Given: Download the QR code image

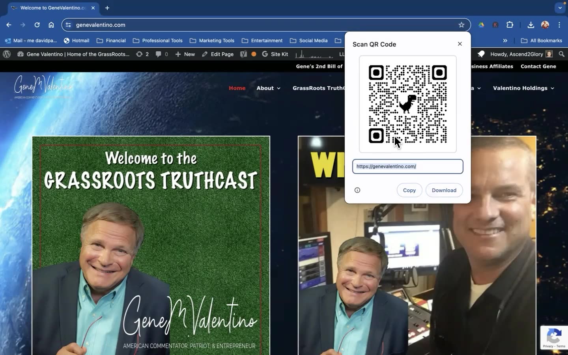Looking at the screenshot, I should coord(444,190).
